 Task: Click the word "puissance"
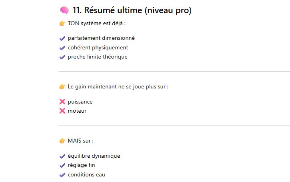point(80,102)
